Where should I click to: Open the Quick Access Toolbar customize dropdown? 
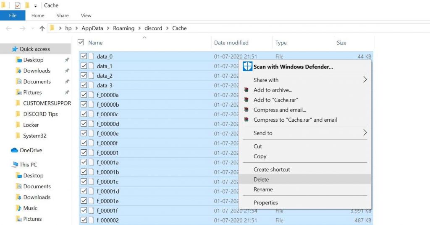[x=35, y=6]
